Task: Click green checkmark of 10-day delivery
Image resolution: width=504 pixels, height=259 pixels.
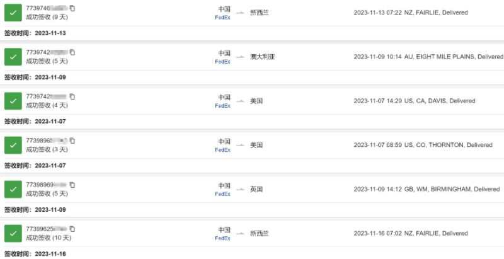Action: 13,234
